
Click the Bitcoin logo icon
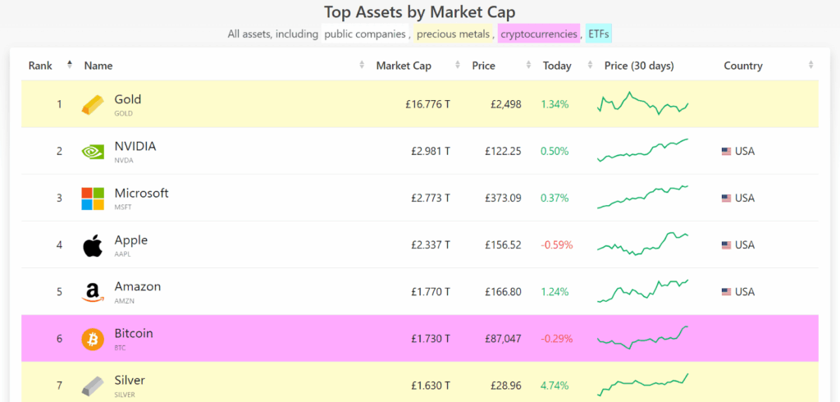pyautogui.click(x=93, y=340)
